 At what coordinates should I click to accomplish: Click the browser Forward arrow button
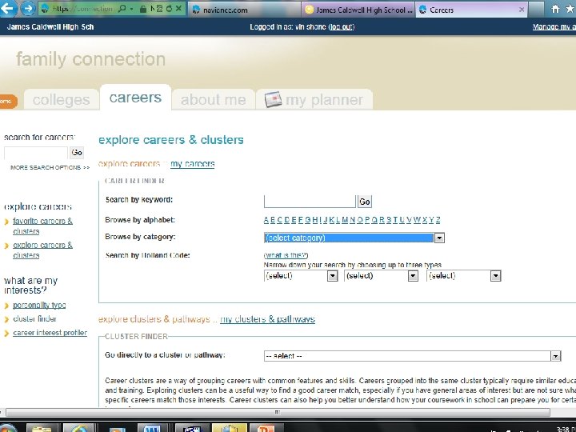point(28,9)
